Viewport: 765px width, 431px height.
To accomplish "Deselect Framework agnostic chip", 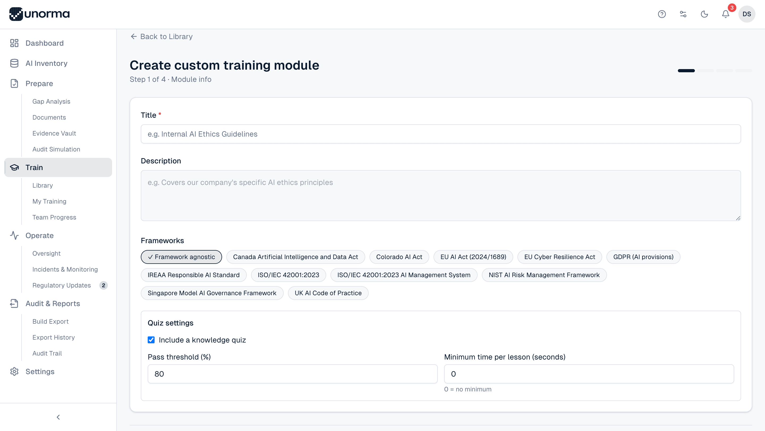I will coord(181,257).
